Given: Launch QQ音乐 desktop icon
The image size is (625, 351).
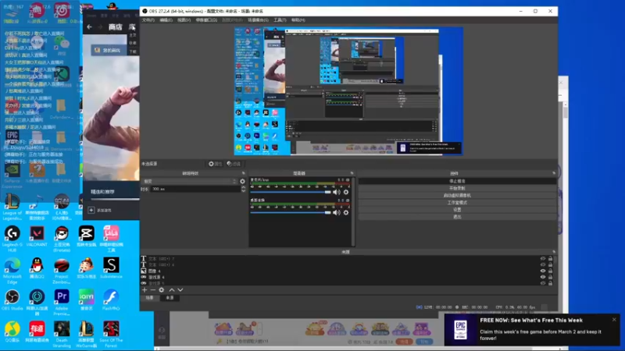Looking at the screenshot, I should [x=12, y=332].
